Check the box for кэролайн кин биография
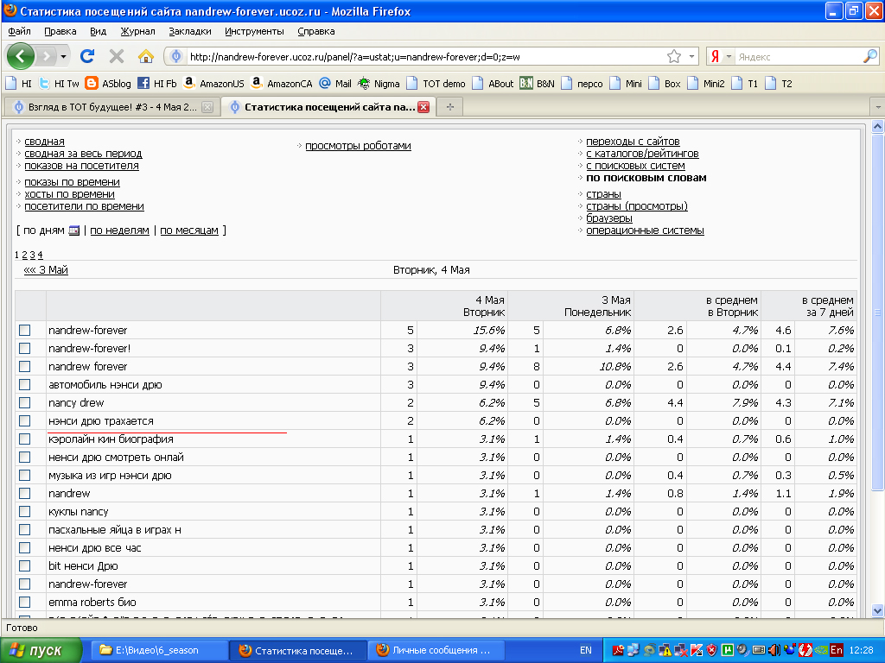Screen dimensions: 885x663 coord(24,439)
